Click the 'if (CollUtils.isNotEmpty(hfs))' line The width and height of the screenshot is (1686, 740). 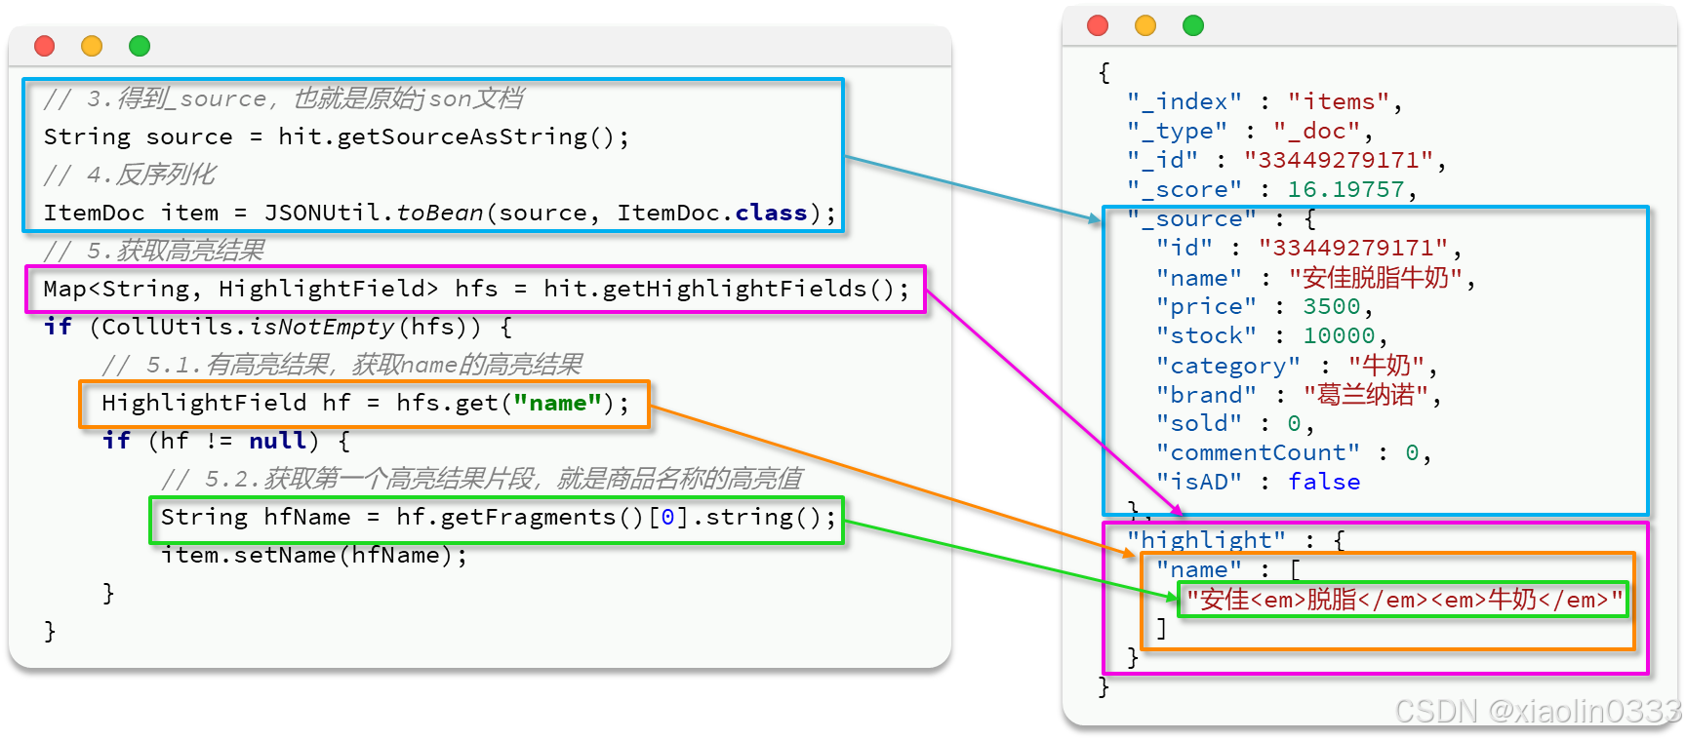[278, 327]
